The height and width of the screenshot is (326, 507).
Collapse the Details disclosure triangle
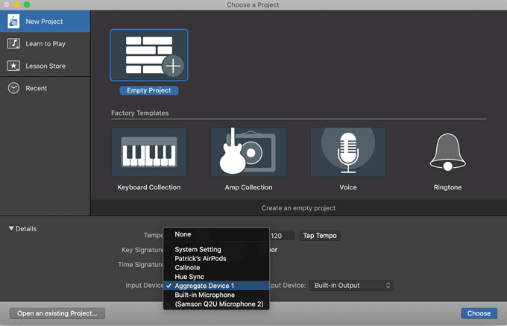point(11,229)
